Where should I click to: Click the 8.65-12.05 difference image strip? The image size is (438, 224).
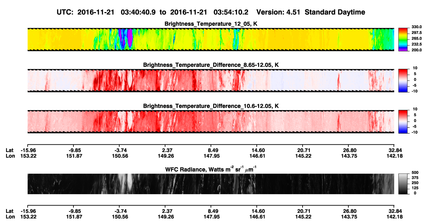pyautogui.click(x=211, y=81)
